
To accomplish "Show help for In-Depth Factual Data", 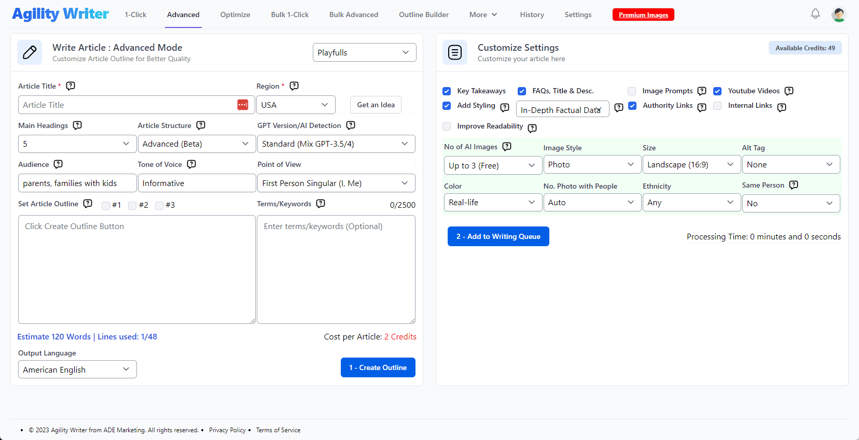I will coord(619,107).
